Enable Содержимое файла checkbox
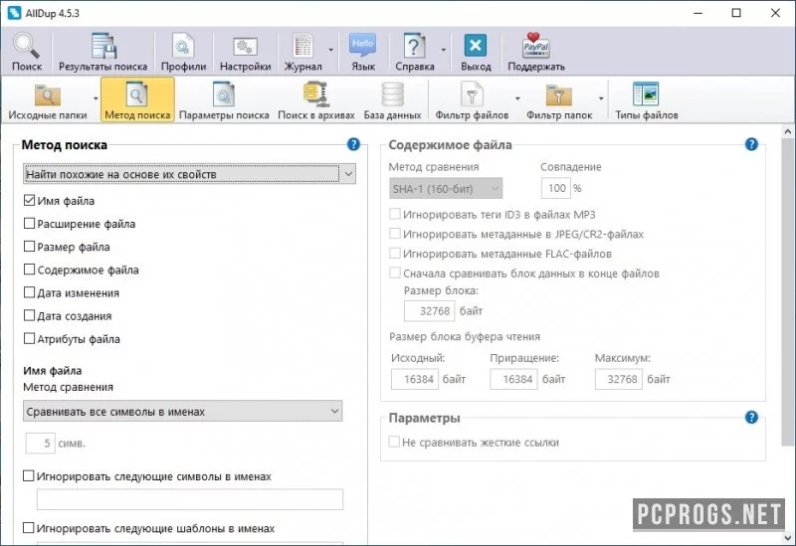The width and height of the screenshot is (796, 546). coord(30,270)
